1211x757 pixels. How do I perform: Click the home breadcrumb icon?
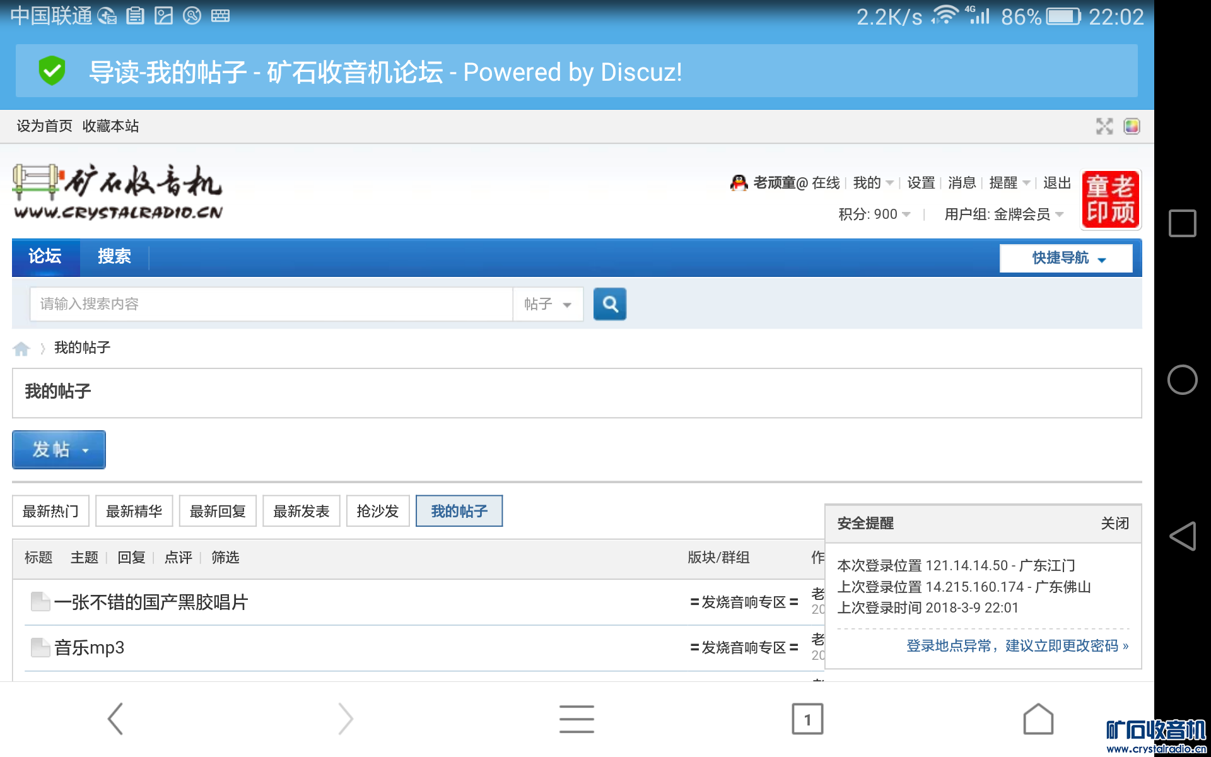pyautogui.click(x=21, y=348)
